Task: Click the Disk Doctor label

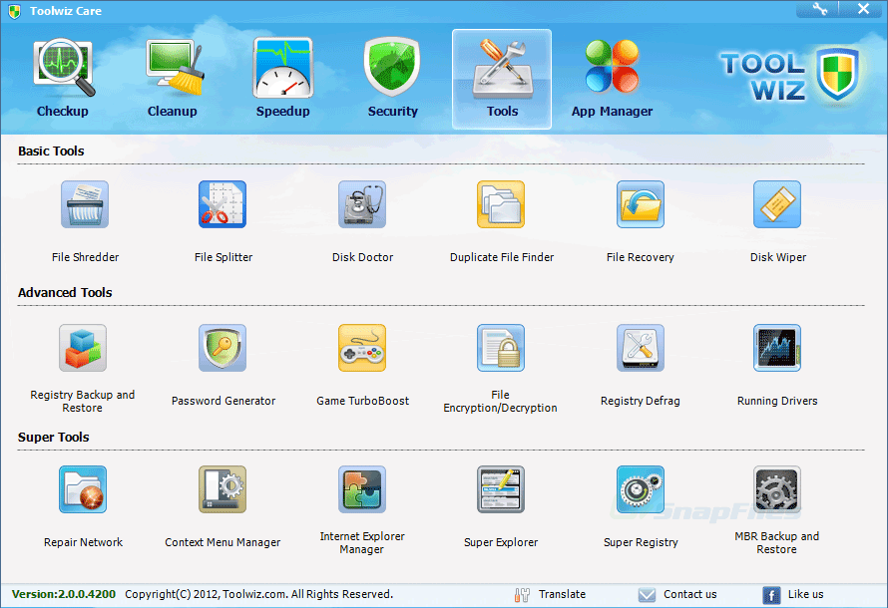Action: pyautogui.click(x=362, y=257)
